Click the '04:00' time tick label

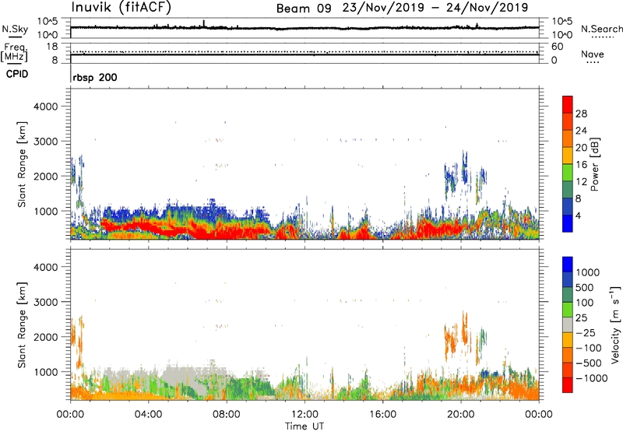tap(148, 415)
